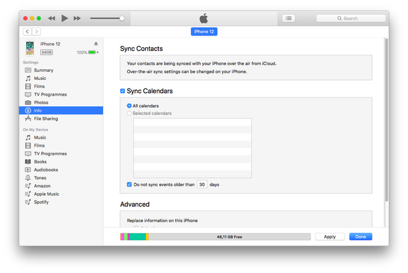Screen dimensions: 408x273
Task: Click the Summary list icon
Action: (x=28, y=70)
